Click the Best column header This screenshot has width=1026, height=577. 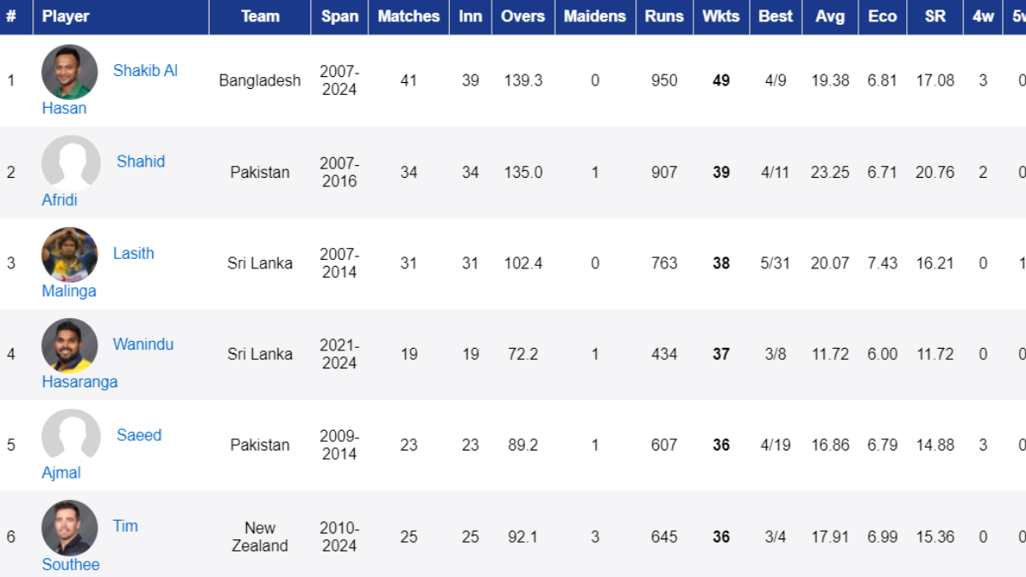pyautogui.click(x=775, y=16)
